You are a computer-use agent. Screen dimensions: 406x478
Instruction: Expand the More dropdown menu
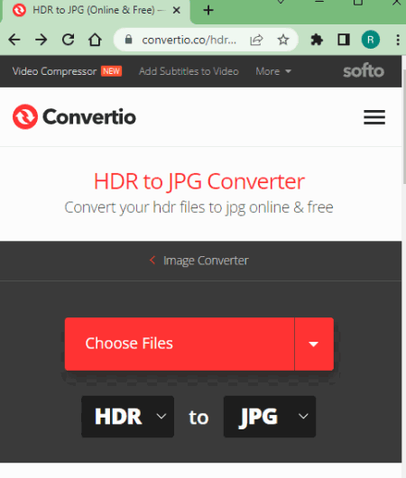point(273,71)
